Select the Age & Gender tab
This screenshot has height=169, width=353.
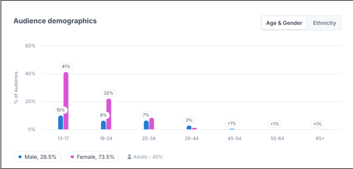(284, 23)
